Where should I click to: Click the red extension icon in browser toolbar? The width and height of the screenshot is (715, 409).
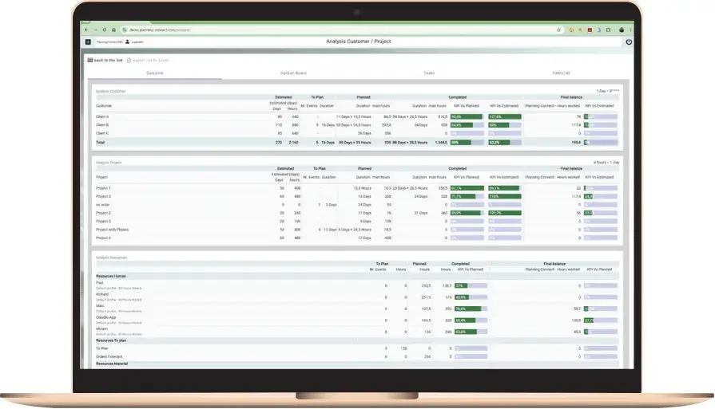590,30
